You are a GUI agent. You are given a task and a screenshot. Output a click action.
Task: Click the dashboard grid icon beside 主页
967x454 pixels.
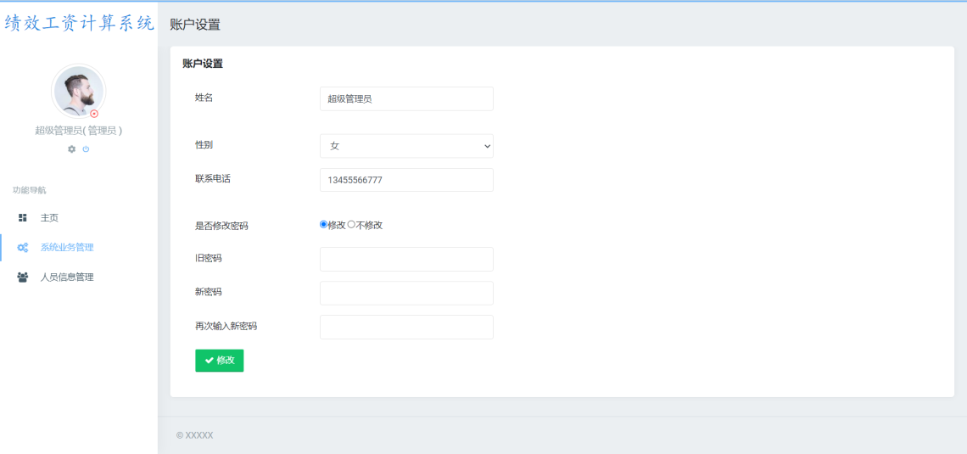coord(23,218)
